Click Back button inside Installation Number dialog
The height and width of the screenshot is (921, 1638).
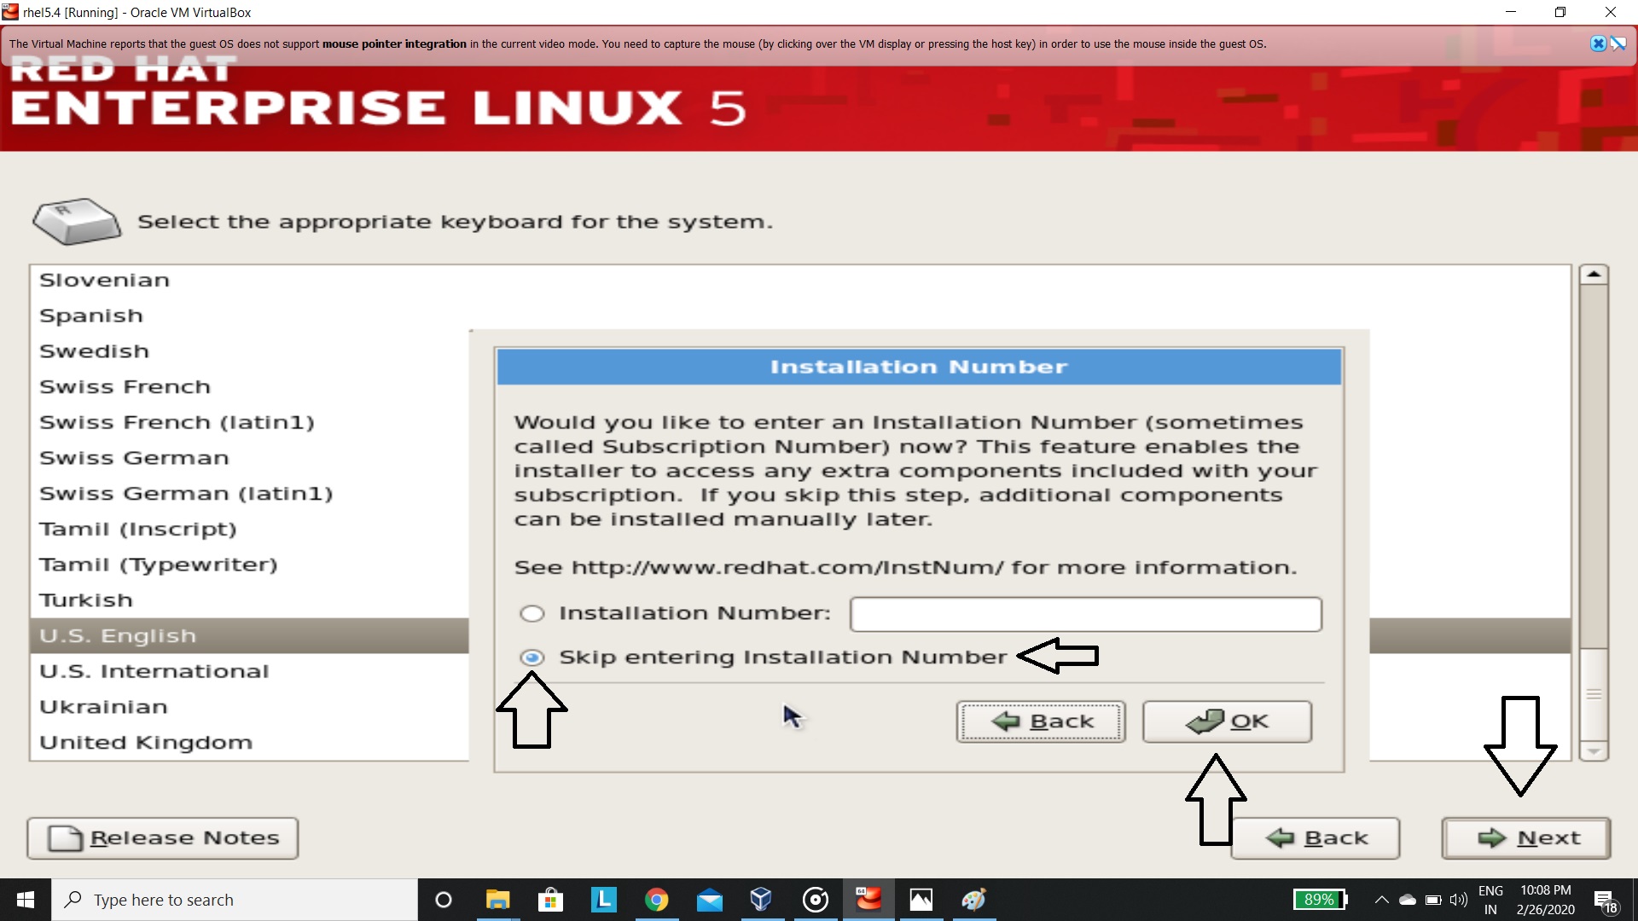[x=1040, y=721]
